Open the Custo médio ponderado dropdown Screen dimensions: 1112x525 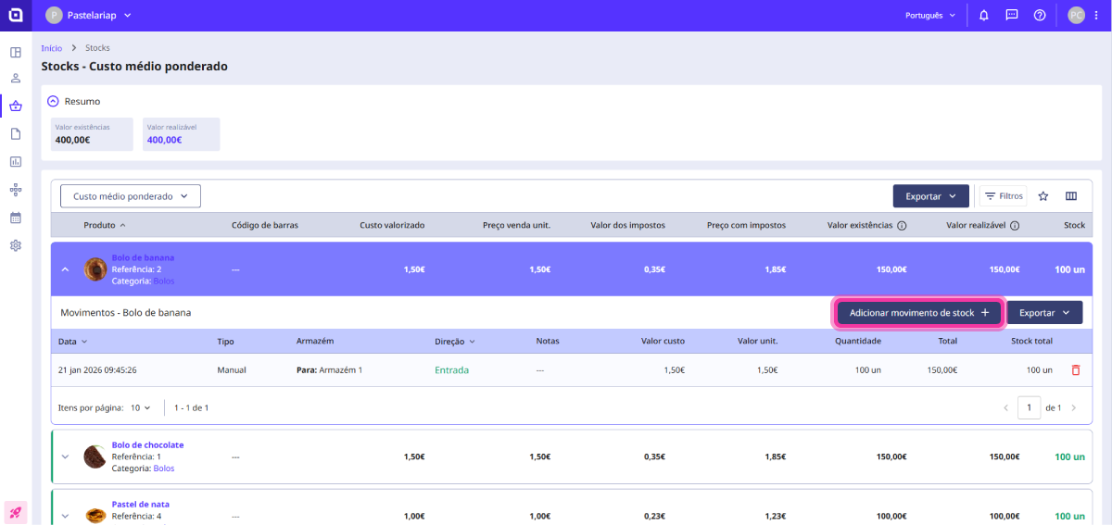[131, 196]
